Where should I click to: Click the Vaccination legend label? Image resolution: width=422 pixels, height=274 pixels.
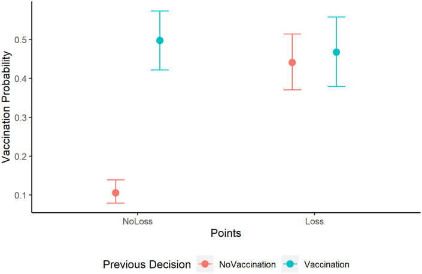pos(327,264)
